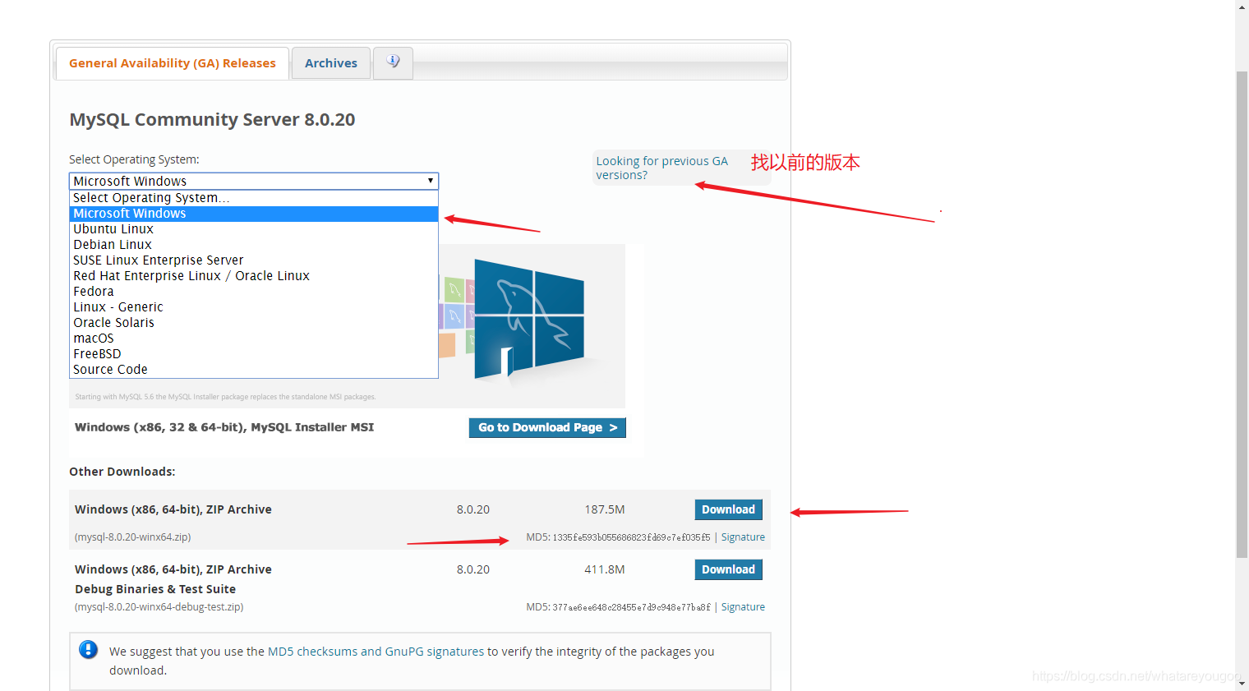This screenshot has width=1249, height=691.
Task: Open Signature link for the debug-test zip
Action: pos(743,607)
